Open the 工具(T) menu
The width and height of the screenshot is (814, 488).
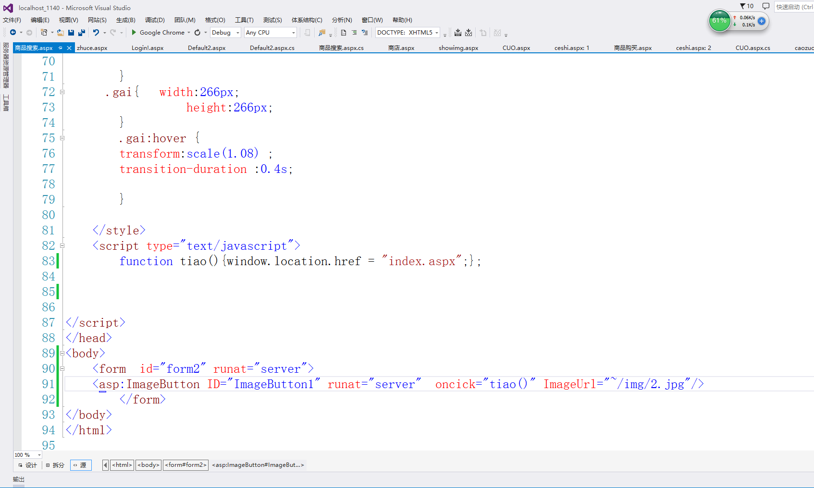(244, 20)
